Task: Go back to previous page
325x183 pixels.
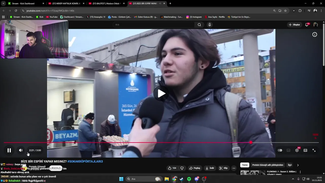Action: [4, 11]
